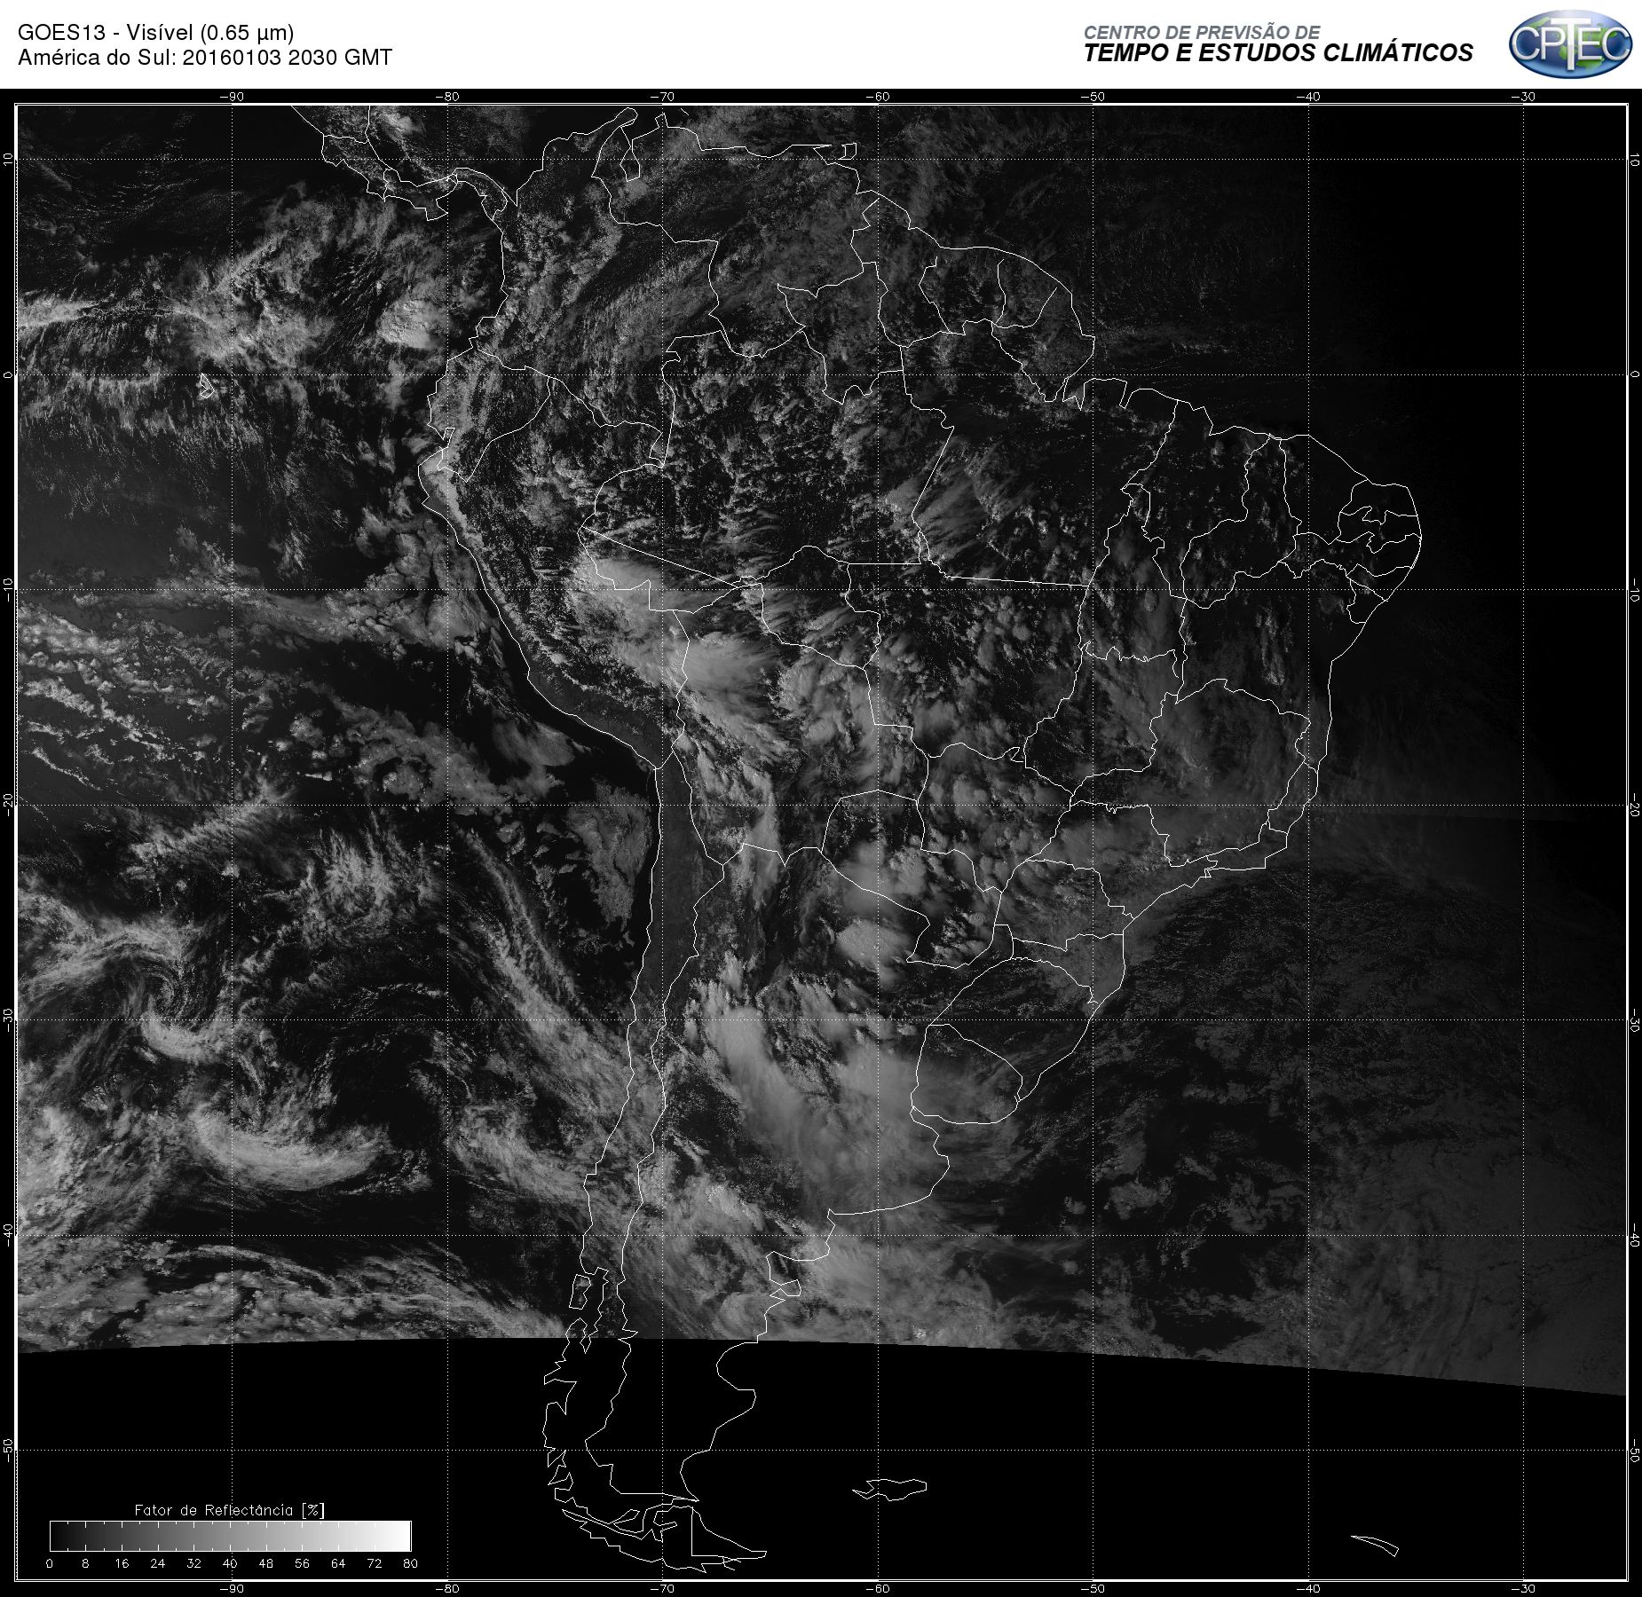
Task: Click the top axis longitude label -80
Action: click(446, 97)
